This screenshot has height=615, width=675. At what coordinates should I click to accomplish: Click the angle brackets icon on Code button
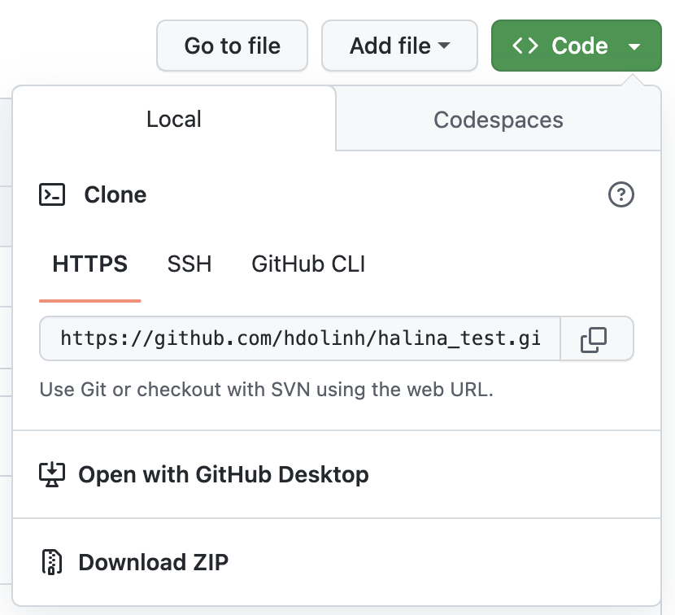525,46
